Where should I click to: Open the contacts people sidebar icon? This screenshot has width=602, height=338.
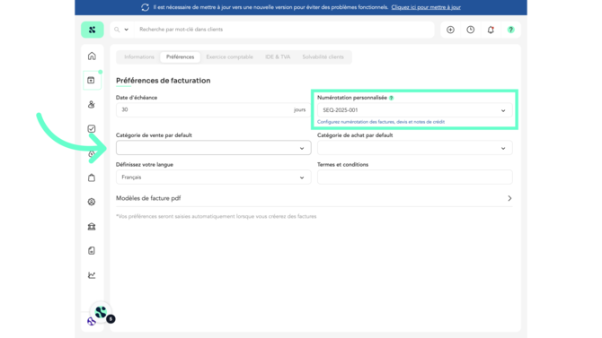(x=92, y=104)
